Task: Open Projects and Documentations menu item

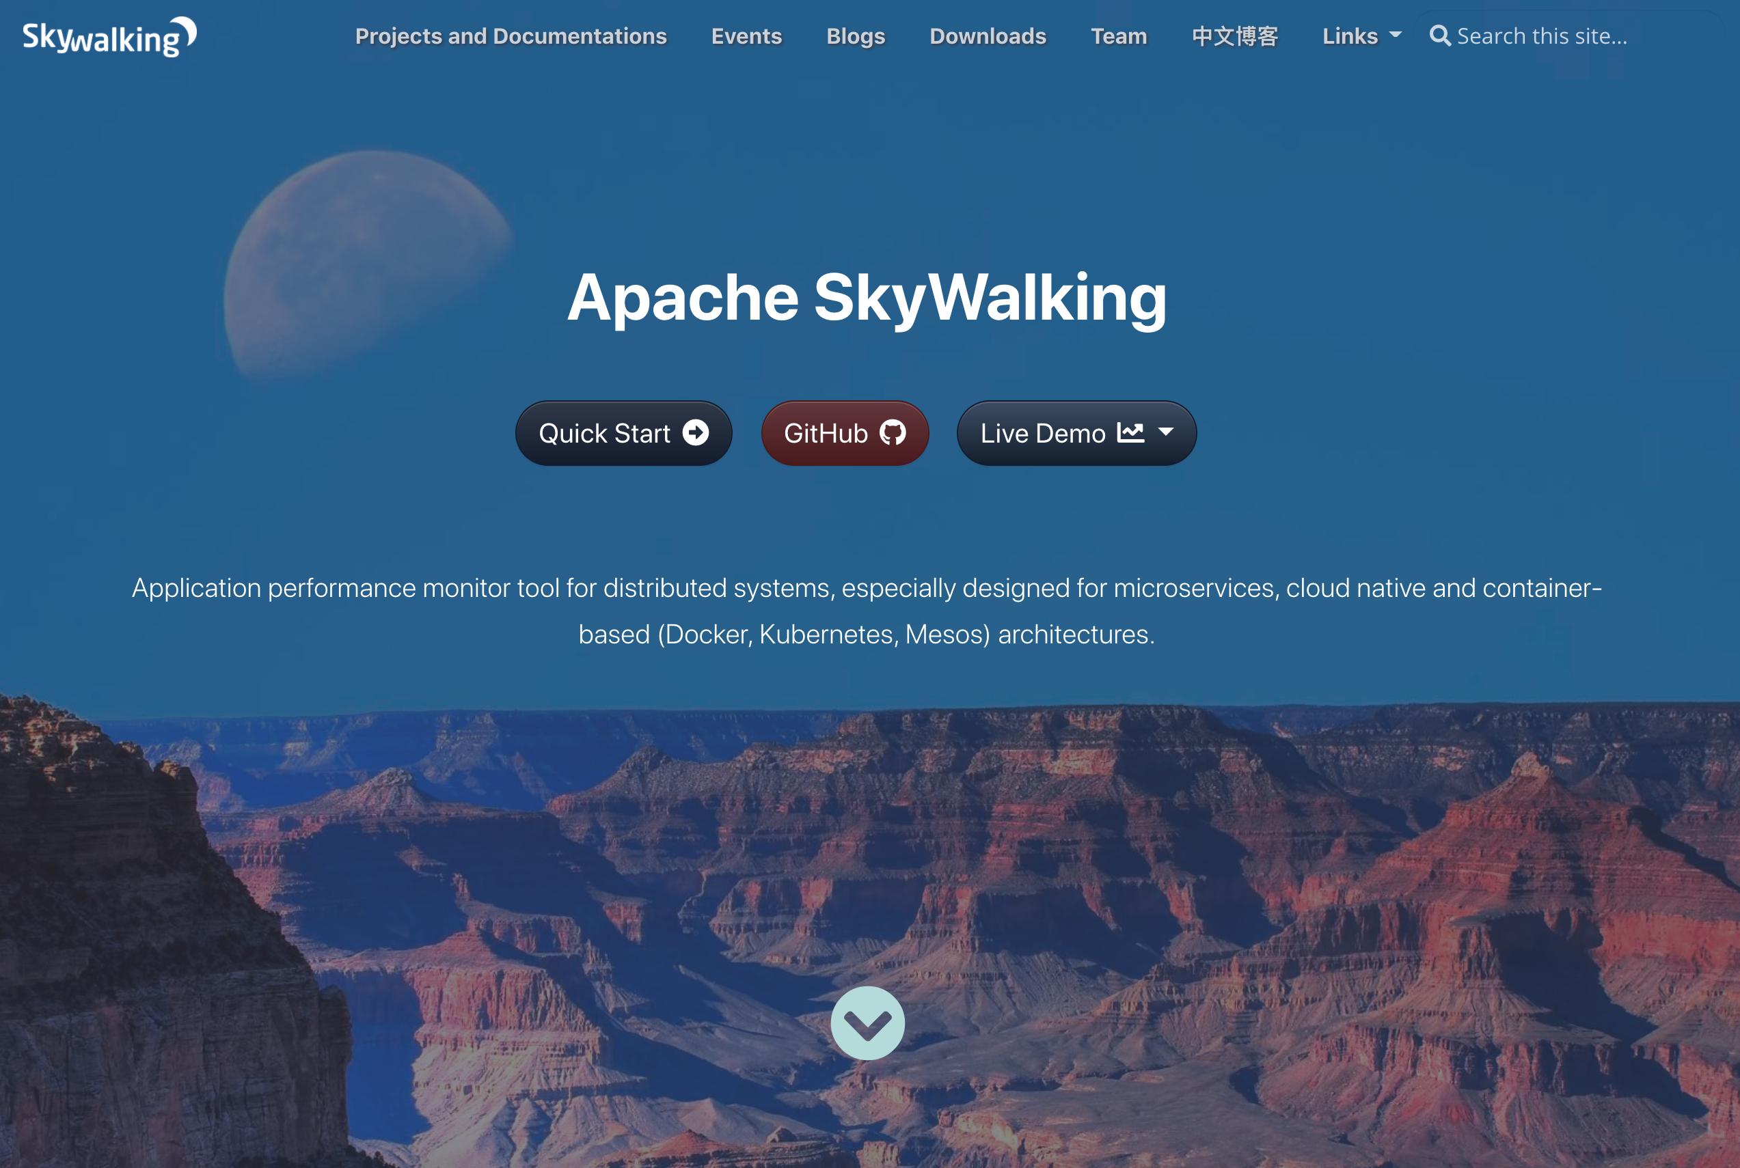Action: (511, 36)
